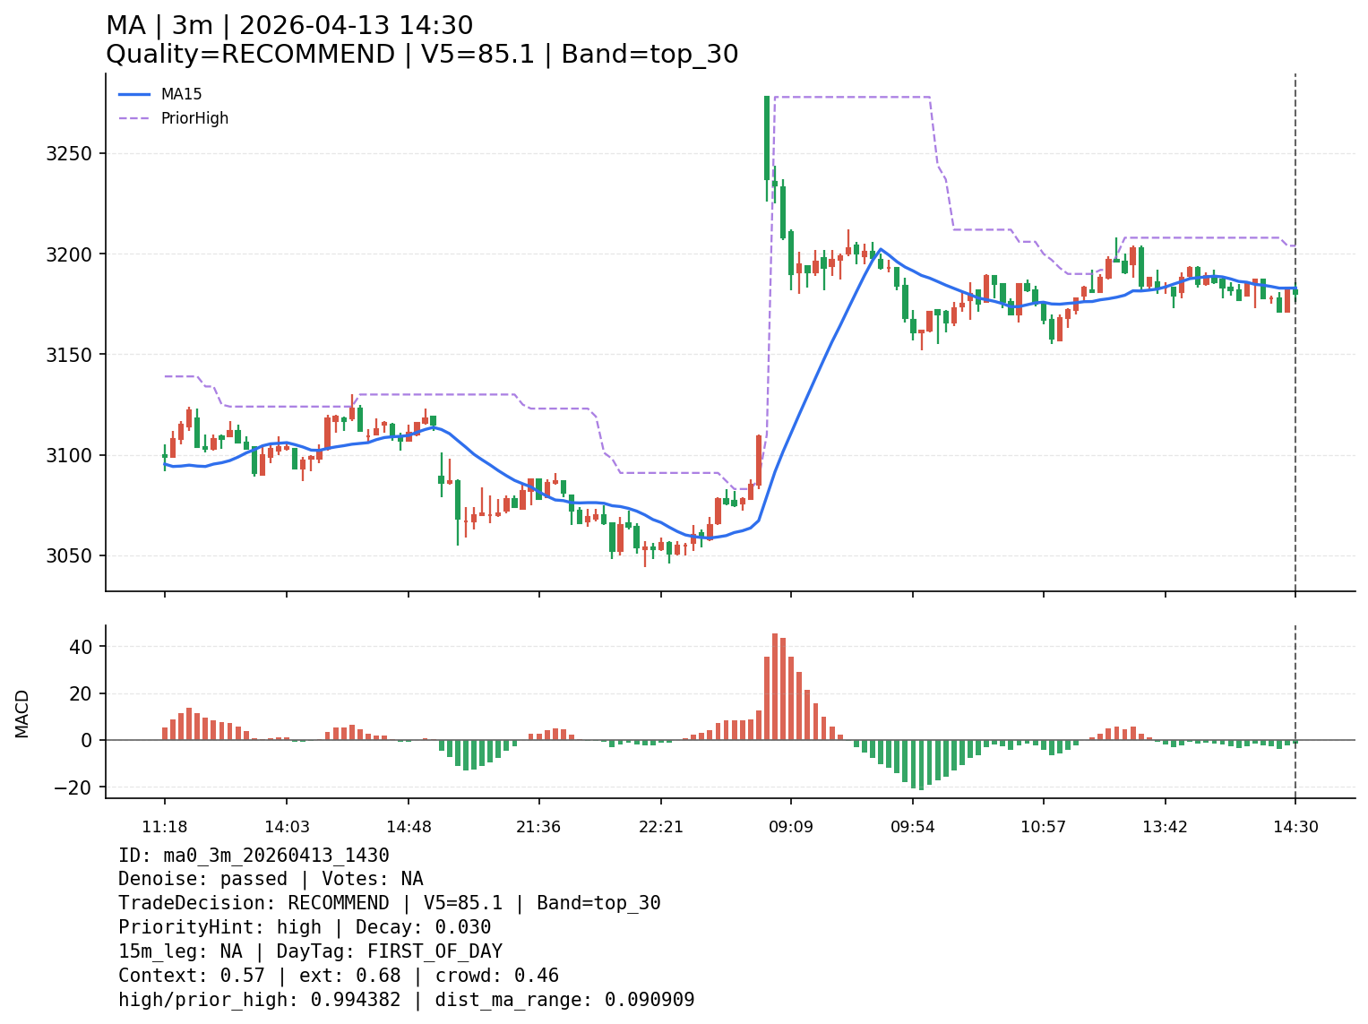Viewport: 1368px width, 1024px height.
Task: Select the 14:30 time axis label
Action: point(1295,827)
